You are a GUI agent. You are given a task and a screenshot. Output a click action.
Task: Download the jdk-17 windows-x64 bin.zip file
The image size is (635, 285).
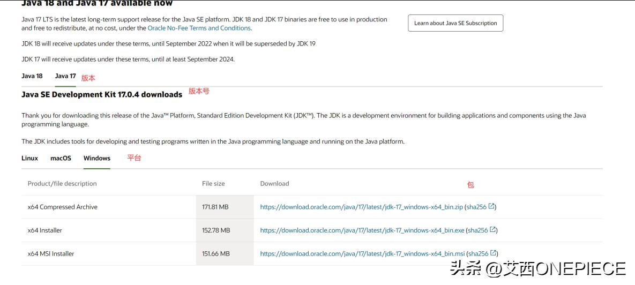(x=362, y=207)
